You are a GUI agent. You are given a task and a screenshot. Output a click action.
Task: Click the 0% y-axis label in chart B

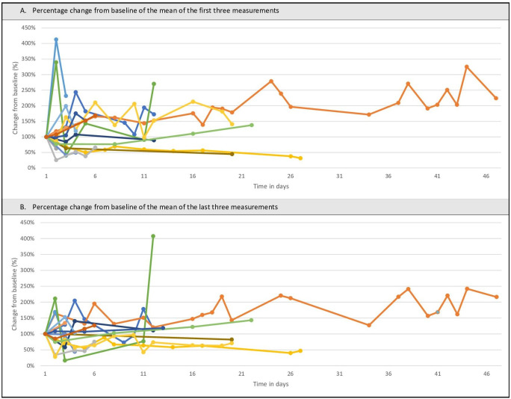(x=31, y=366)
